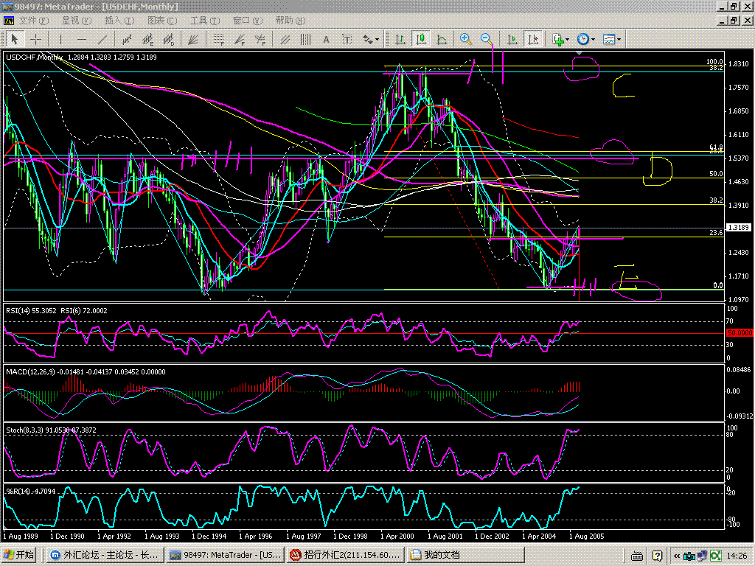This screenshot has width=755, height=566.
Task: Toggle chart shift button
Action: tap(533, 39)
